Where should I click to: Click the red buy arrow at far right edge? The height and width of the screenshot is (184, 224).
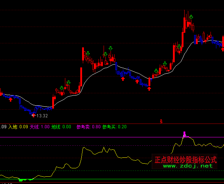(223, 49)
